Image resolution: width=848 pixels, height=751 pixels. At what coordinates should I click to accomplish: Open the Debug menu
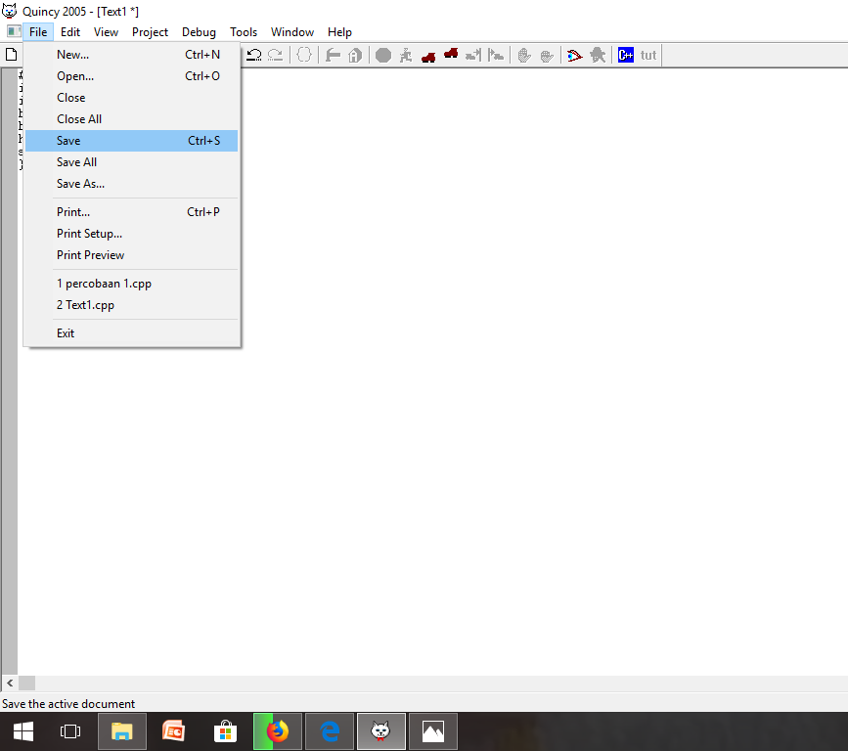tap(199, 31)
